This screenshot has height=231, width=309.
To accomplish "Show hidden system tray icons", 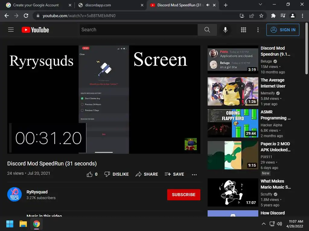I will [264, 224].
